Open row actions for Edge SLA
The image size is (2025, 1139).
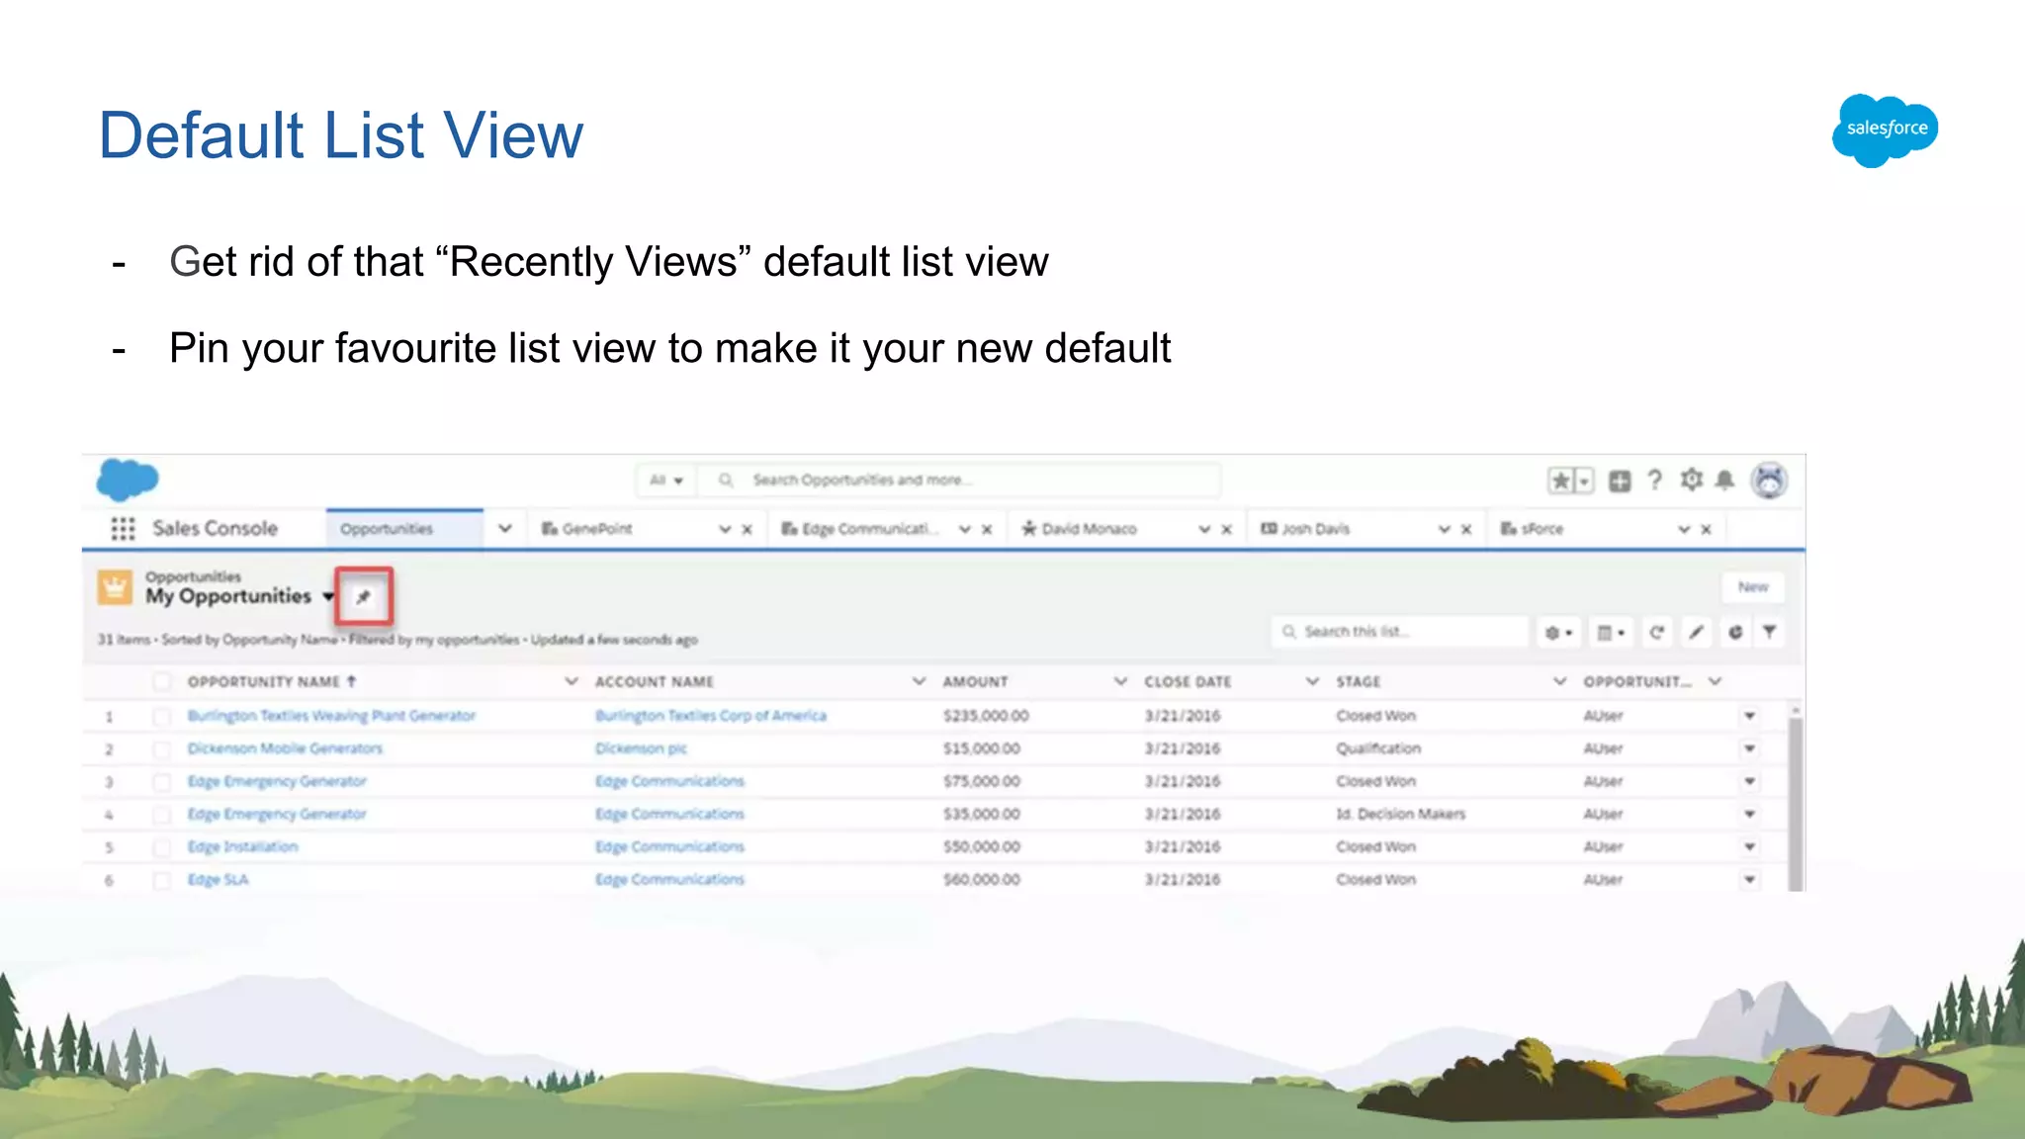tap(1750, 879)
